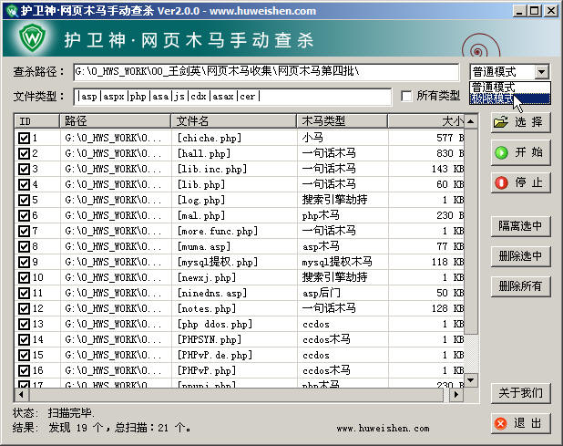This screenshot has height=446, width=563.
Task: Open the 关于我们 about dialog
Action: point(520,393)
